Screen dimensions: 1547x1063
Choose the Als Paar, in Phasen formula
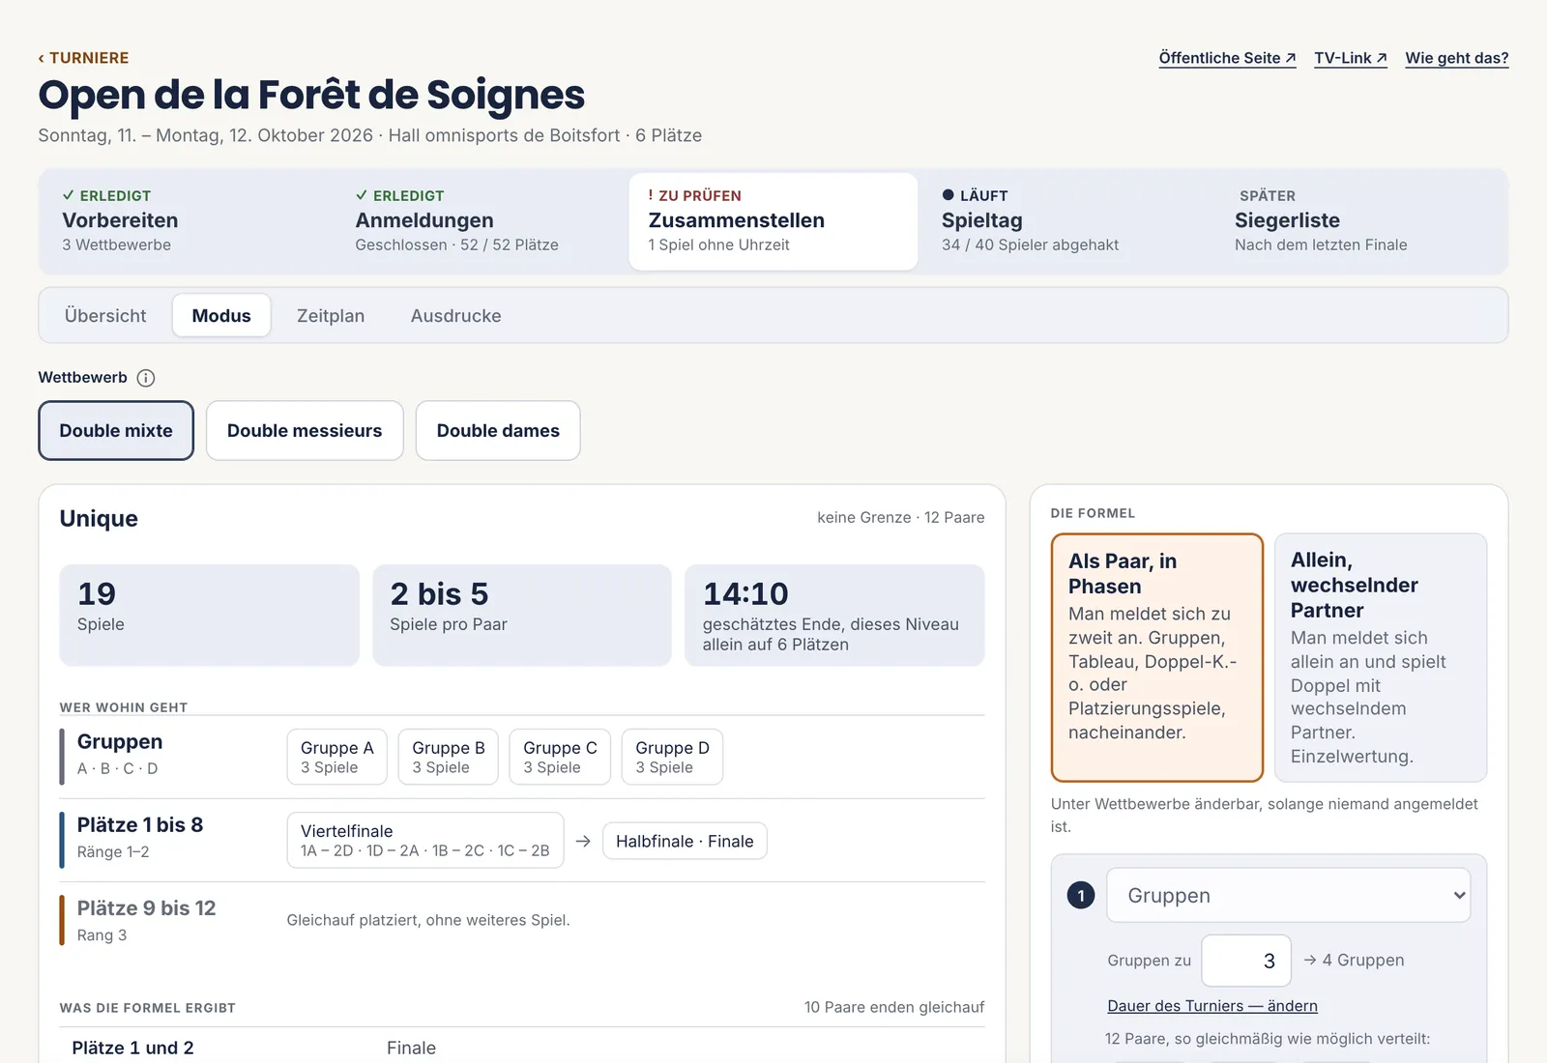click(x=1157, y=657)
